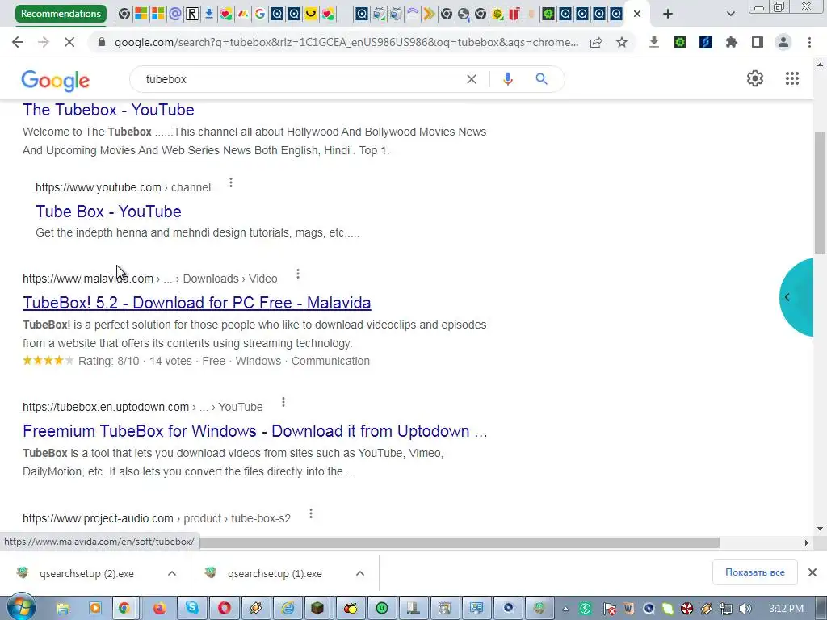
Task: Open the volume speaker tray icon
Action: [745, 609]
